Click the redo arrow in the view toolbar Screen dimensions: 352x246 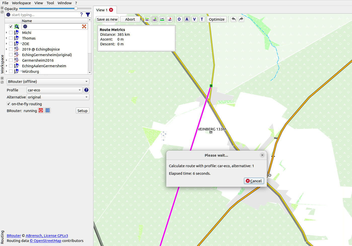click(x=241, y=19)
